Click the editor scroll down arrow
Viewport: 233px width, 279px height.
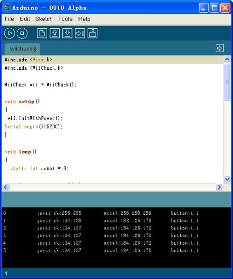click(x=227, y=179)
